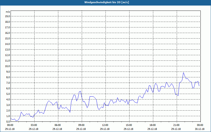
Task: Click the 14,0 y-axis label
Action: (x=7, y=44)
